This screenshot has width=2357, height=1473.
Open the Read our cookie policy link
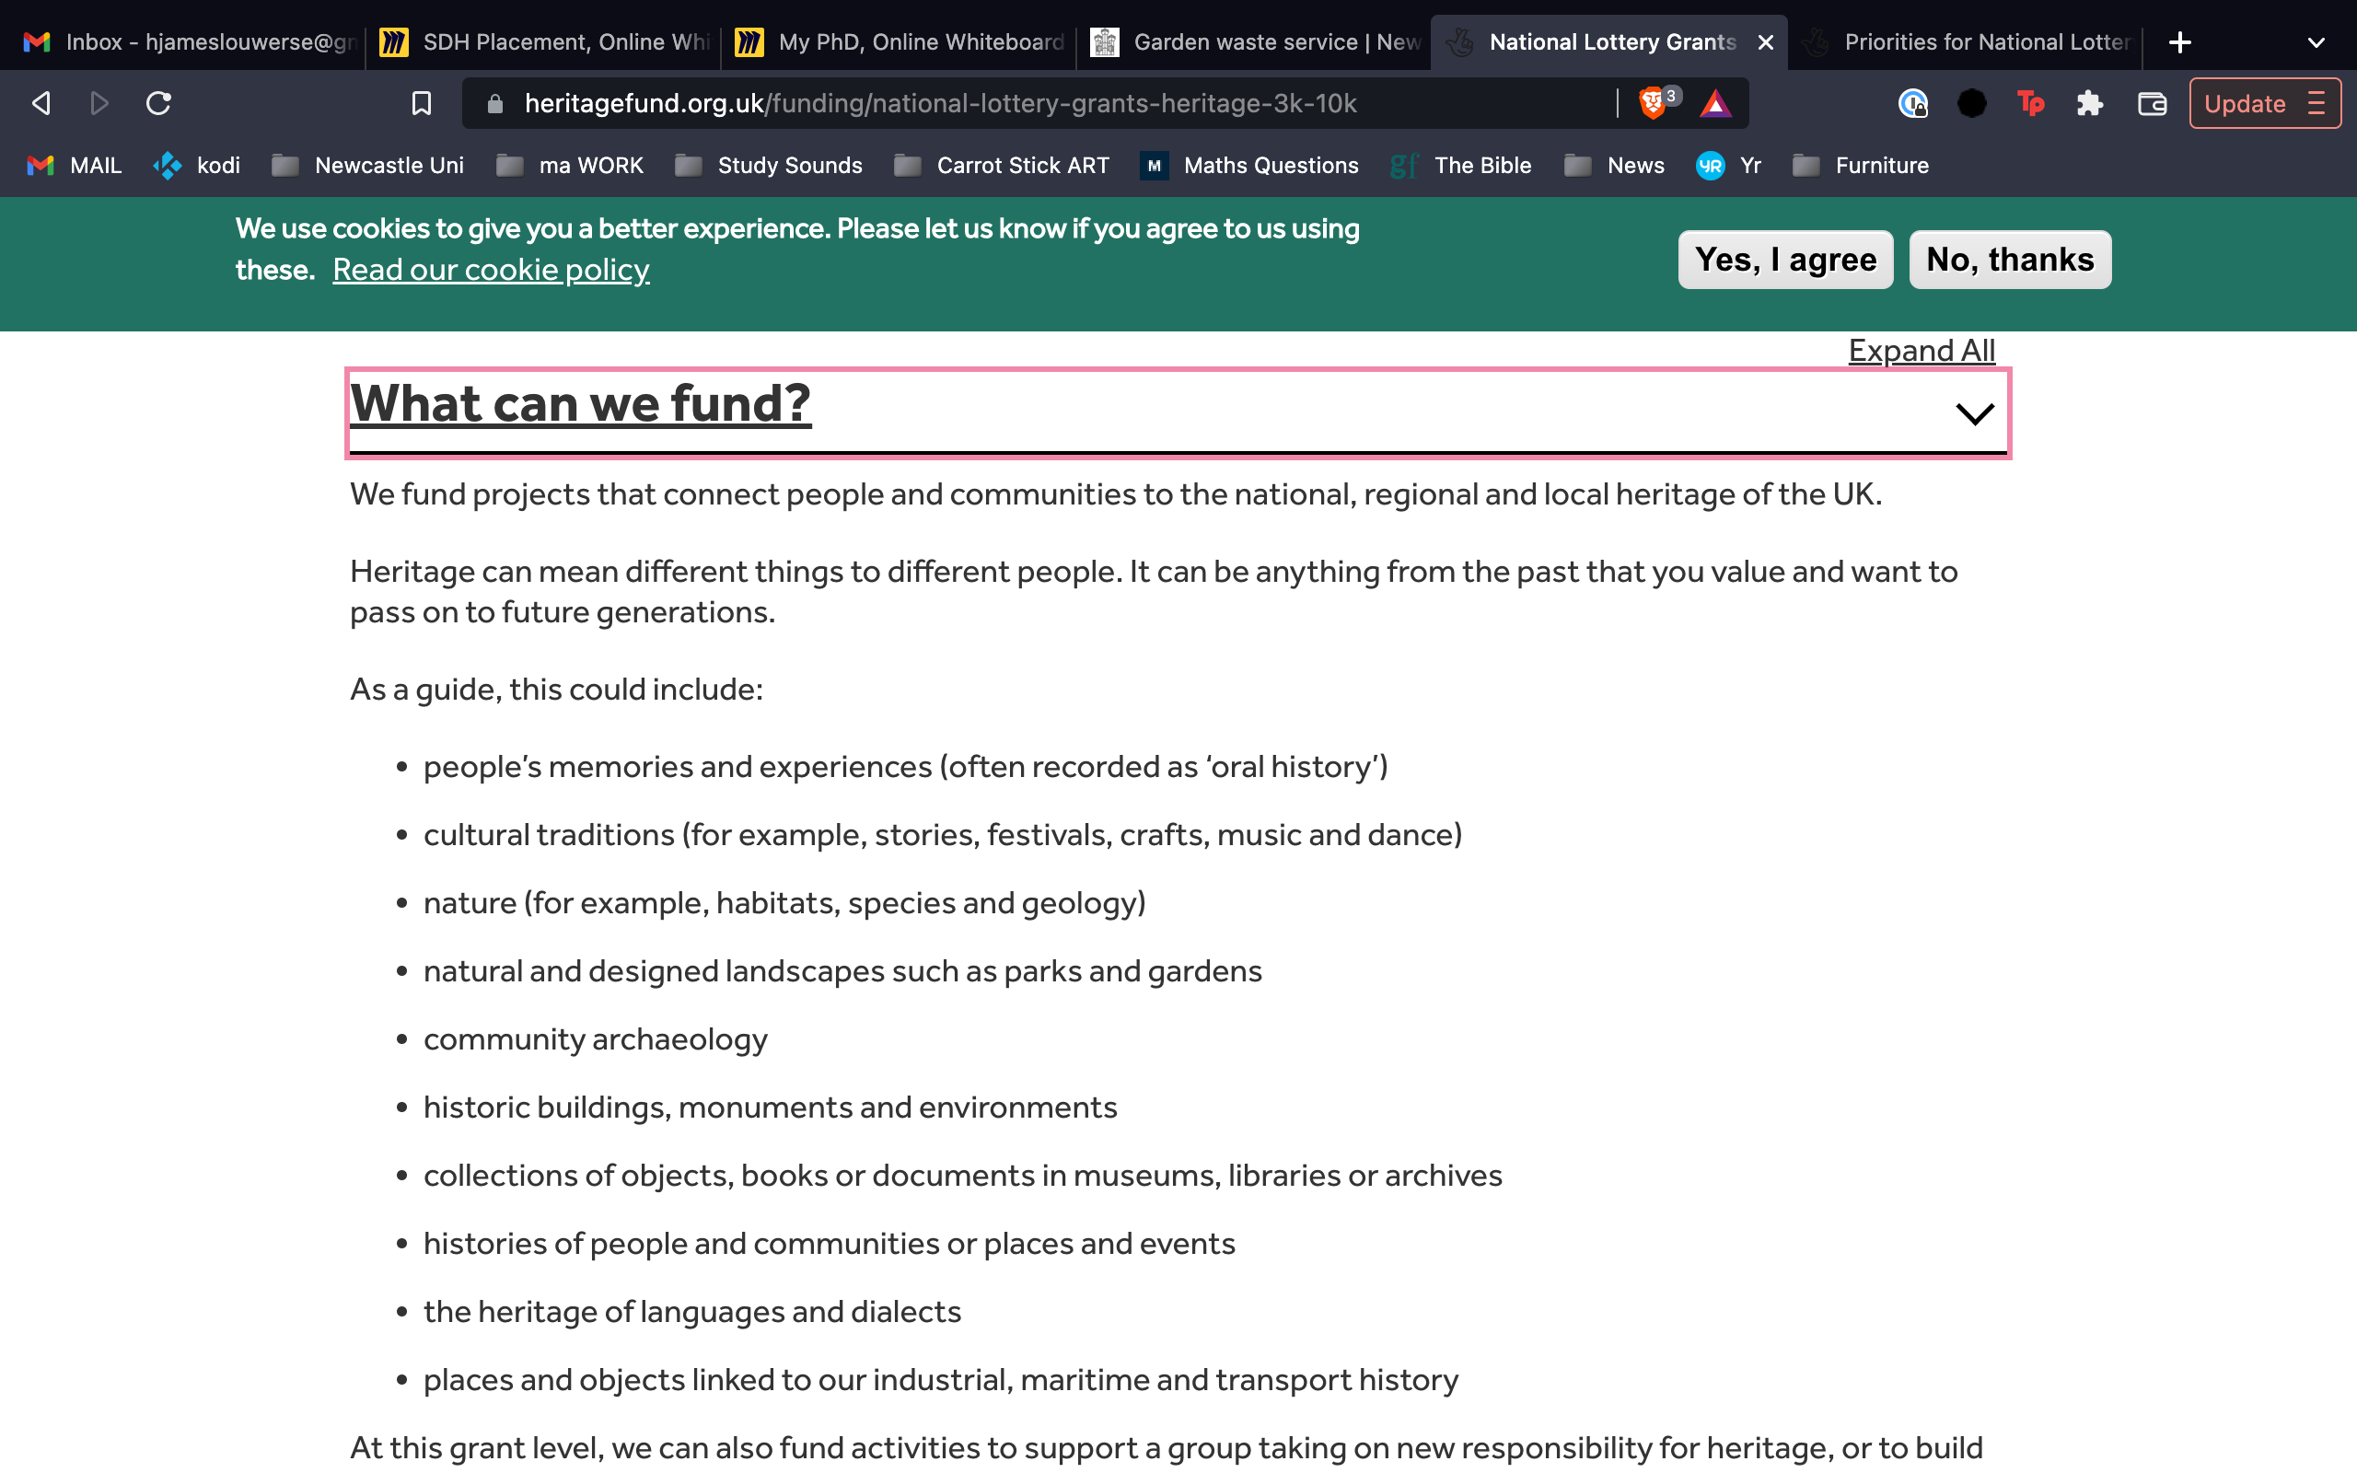[491, 270]
